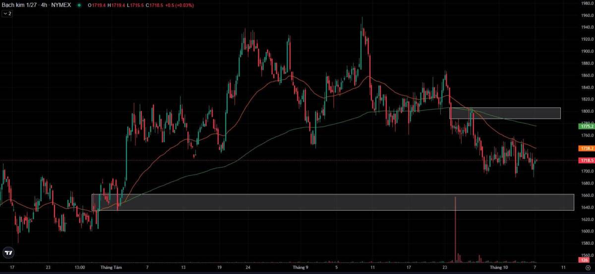Click the 1800.0 price scale value
The width and height of the screenshot is (595, 274).
(588, 111)
